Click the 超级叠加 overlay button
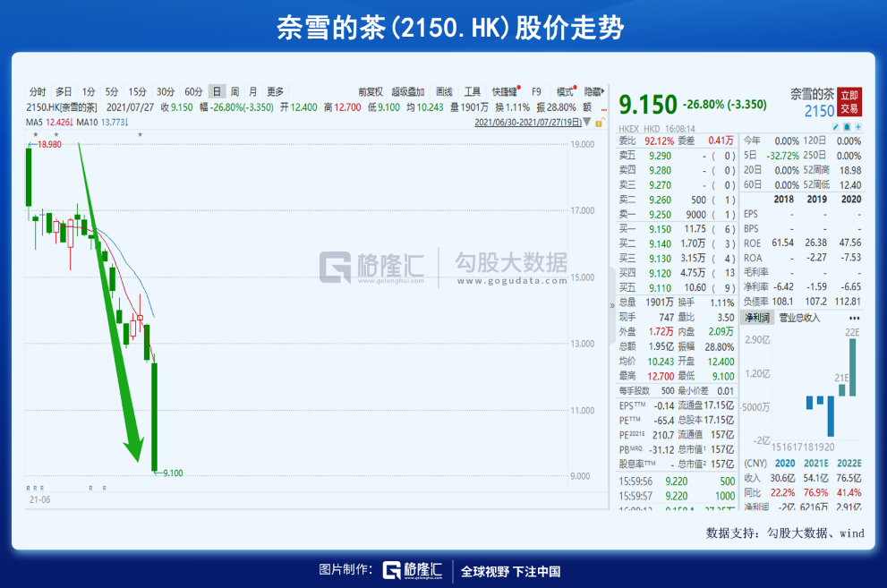The image size is (887, 588). 408,91
